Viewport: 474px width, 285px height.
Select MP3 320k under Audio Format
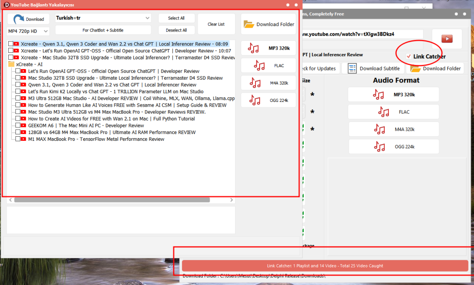(x=393, y=95)
